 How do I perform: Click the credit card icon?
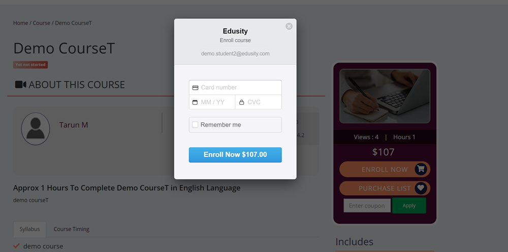195,88
